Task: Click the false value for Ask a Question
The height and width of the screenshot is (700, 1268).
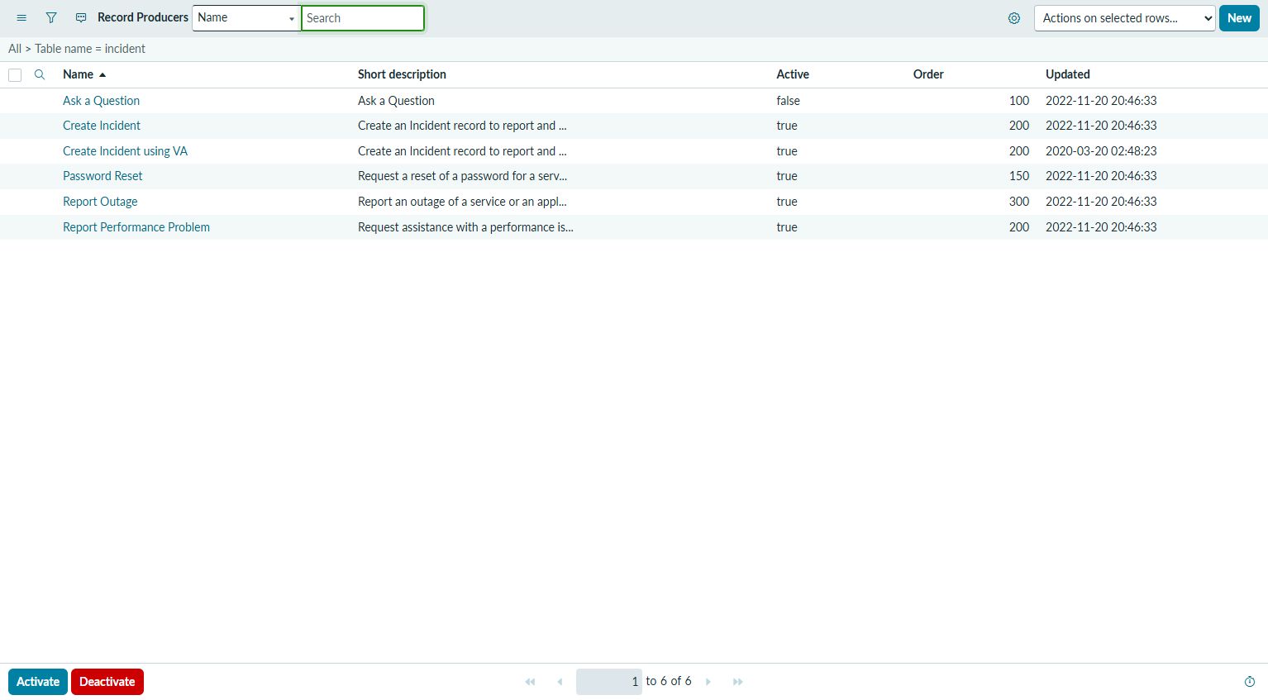Action: [788, 101]
